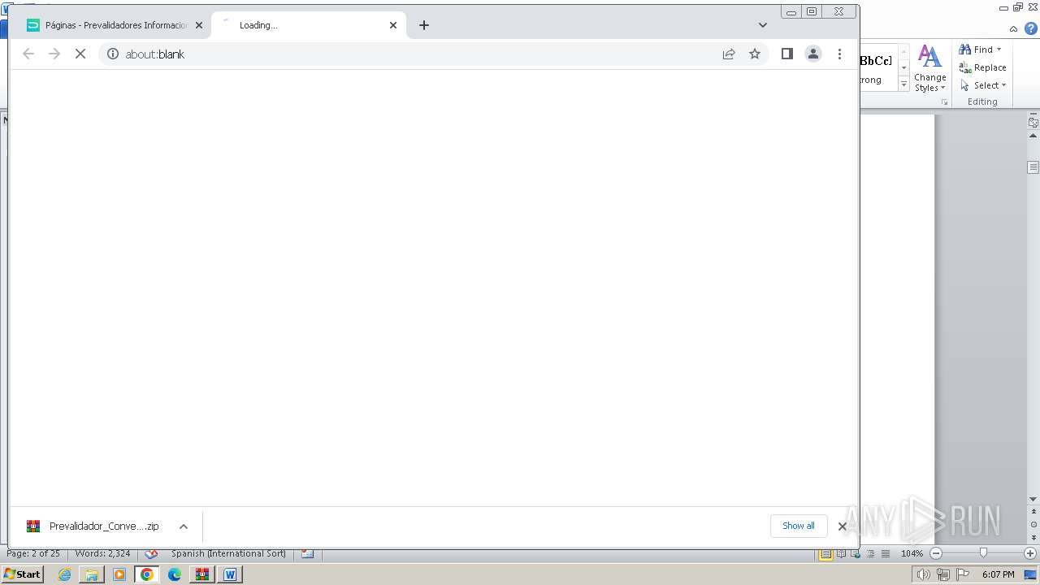Stop loading the page in Chrome
The height and width of the screenshot is (585, 1040).
click(x=80, y=54)
